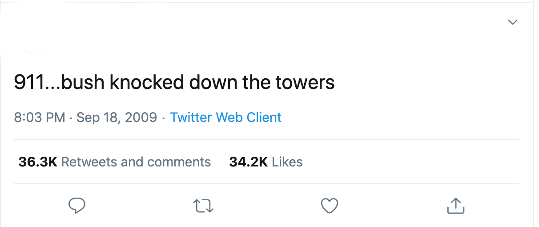Image resolution: width=539 pixels, height=227 pixels.
Task: Click the word "Likes" label
Action: point(287,162)
